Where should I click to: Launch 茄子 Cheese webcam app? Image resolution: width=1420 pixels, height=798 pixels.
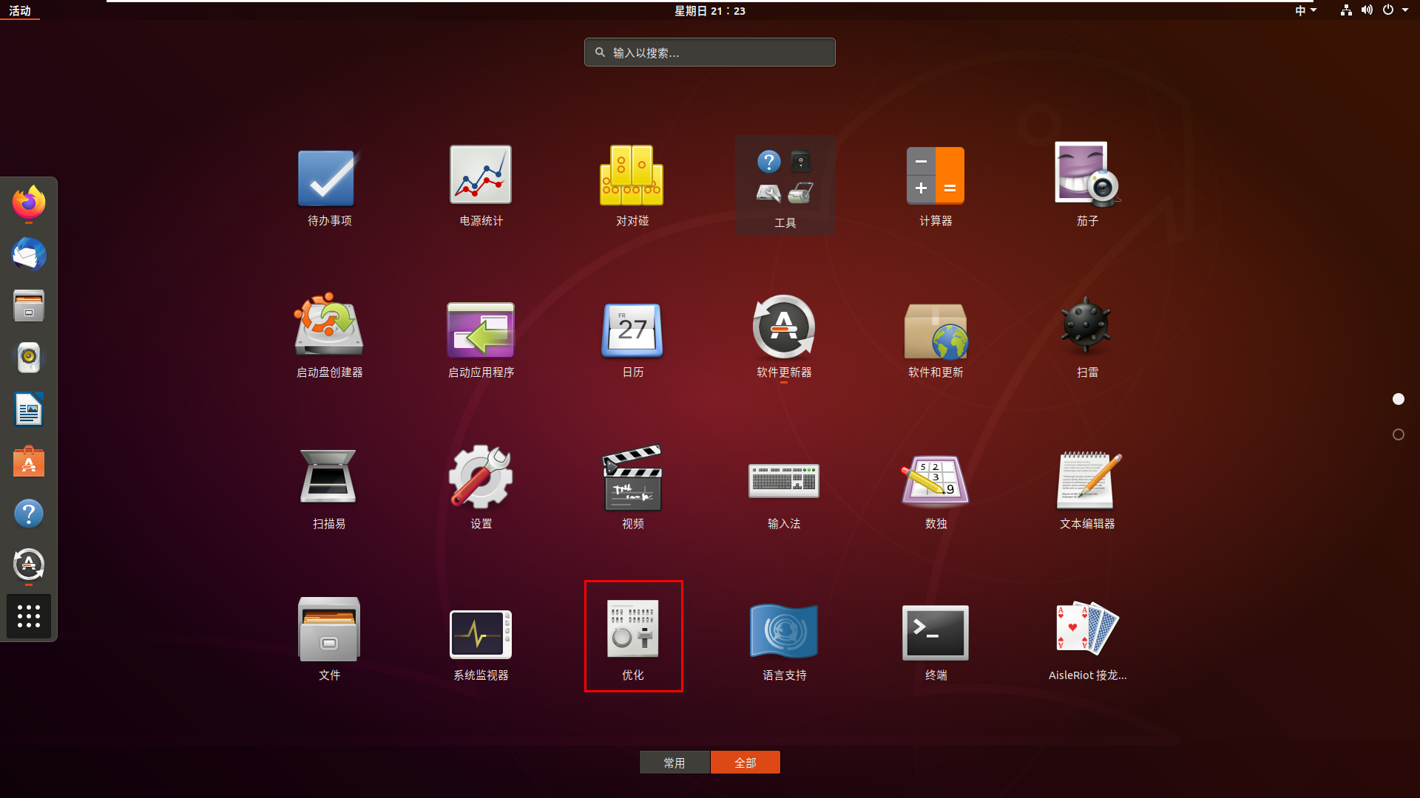tap(1086, 176)
